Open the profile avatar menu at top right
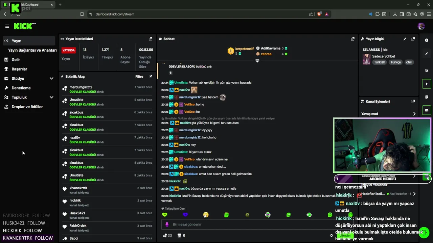This screenshot has height=243, width=433. (x=421, y=26)
